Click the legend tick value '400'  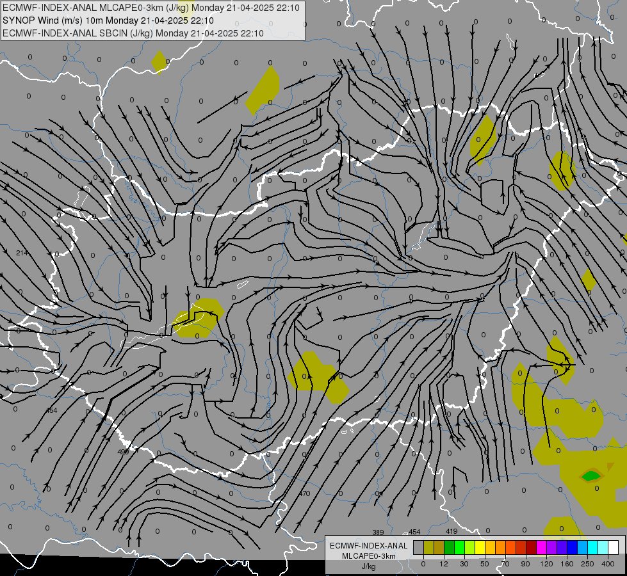pos(608,564)
